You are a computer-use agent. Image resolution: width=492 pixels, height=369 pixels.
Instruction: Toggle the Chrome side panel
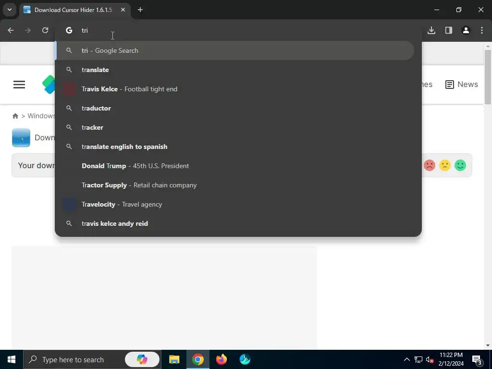[x=449, y=30]
